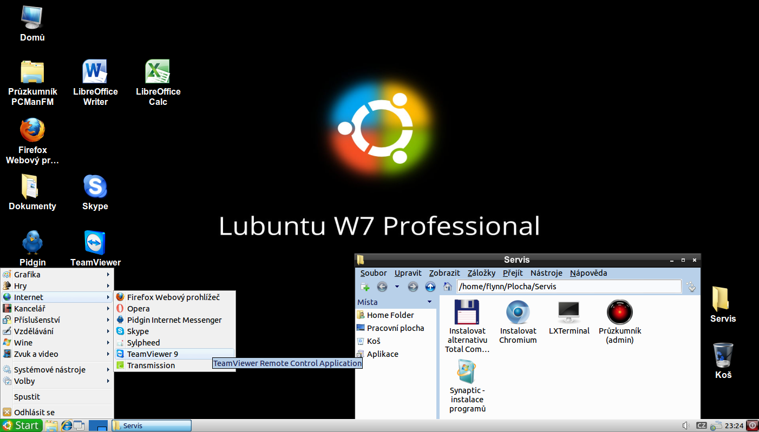Open the Domů desktop icon
Viewport: 759px width, 432px height.
32,24
